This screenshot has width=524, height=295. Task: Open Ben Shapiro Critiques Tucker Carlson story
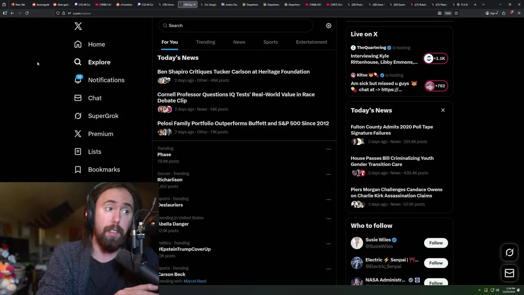pos(233,72)
